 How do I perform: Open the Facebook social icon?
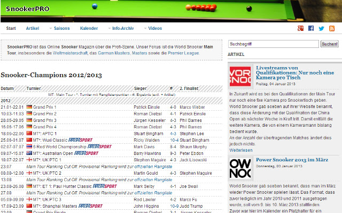311,28
